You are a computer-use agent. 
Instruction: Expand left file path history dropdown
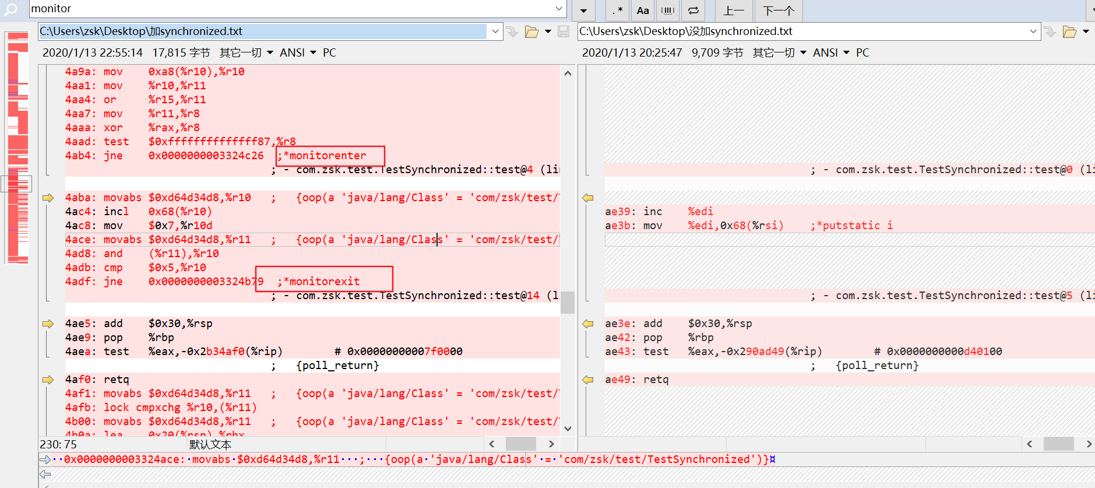(495, 31)
